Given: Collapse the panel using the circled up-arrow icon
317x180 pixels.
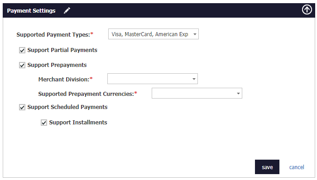Looking at the screenshot, I should [307, 9].
